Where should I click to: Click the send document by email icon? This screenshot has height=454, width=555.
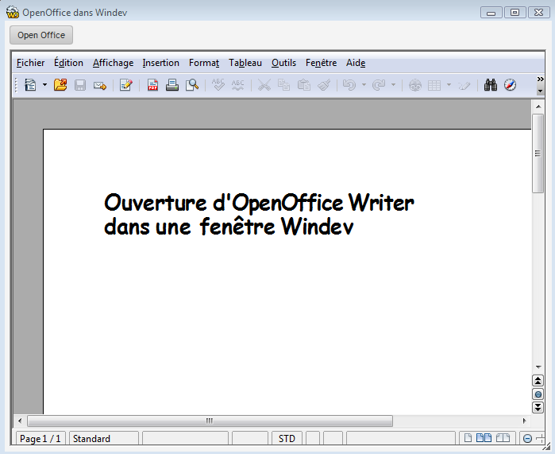click(x=100, y=85)
